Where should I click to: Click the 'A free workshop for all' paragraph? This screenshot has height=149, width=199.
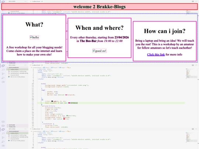[34, 51]
